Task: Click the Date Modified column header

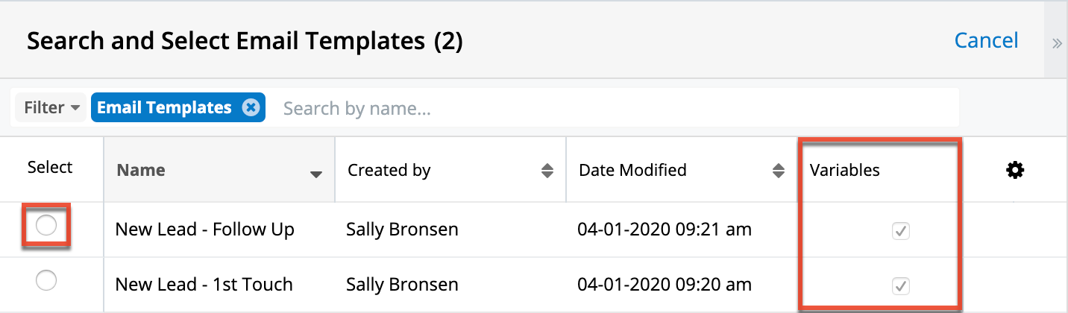Action: click(632, 171)
